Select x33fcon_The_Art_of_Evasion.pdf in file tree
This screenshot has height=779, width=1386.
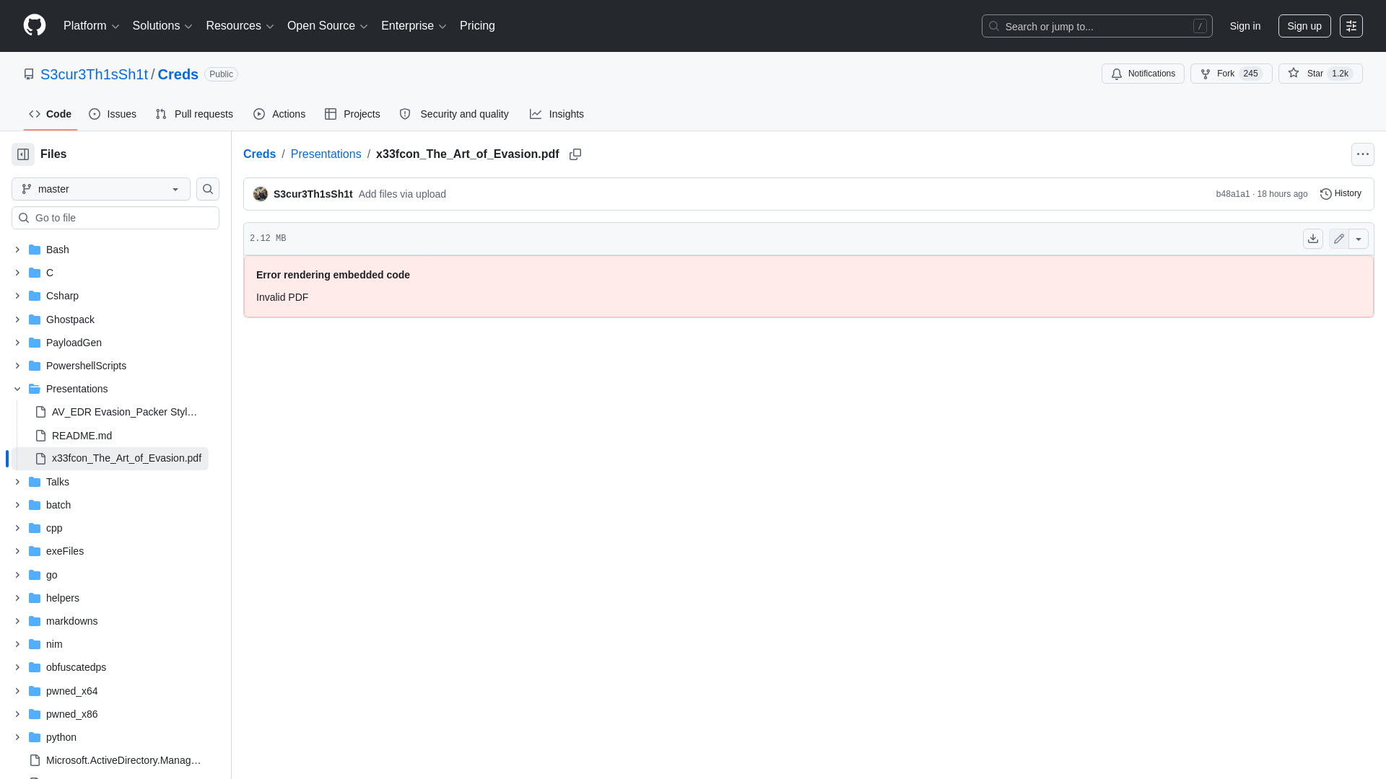110,459
